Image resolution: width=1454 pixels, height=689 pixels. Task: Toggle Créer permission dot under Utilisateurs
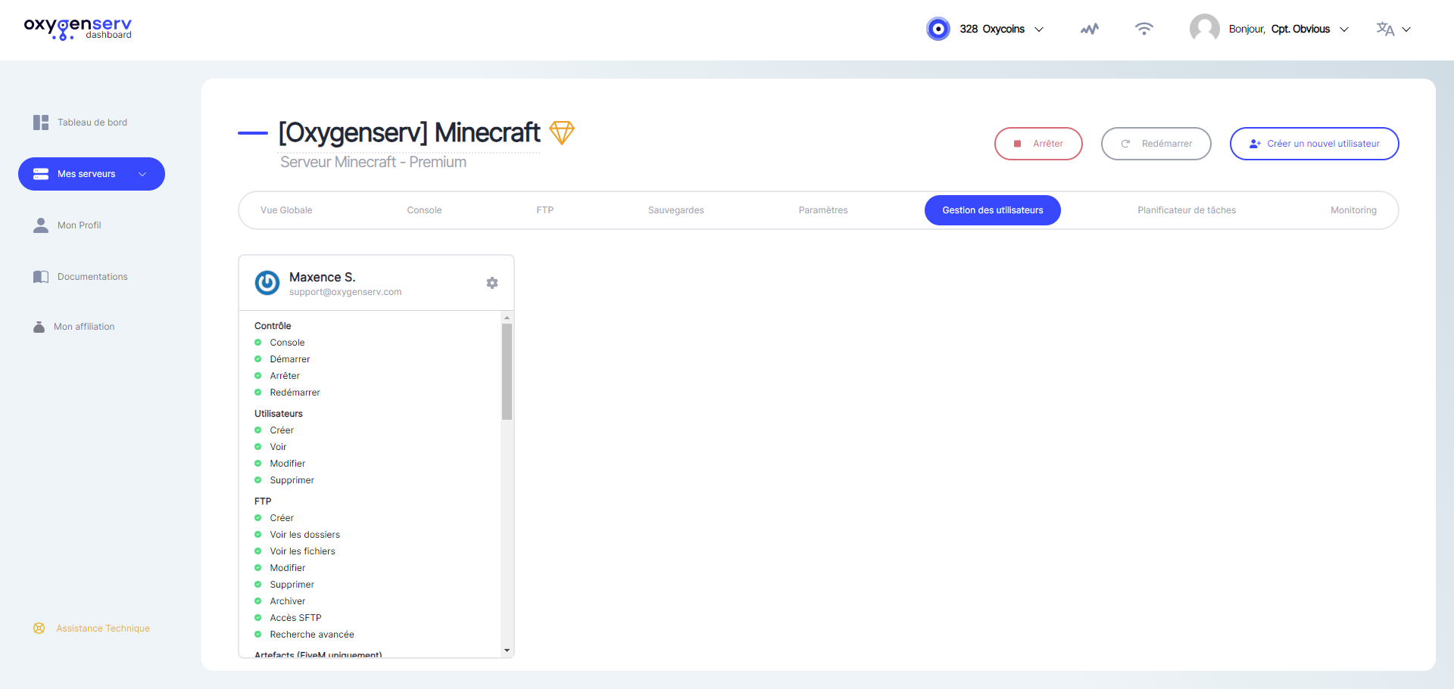point(257,430)
